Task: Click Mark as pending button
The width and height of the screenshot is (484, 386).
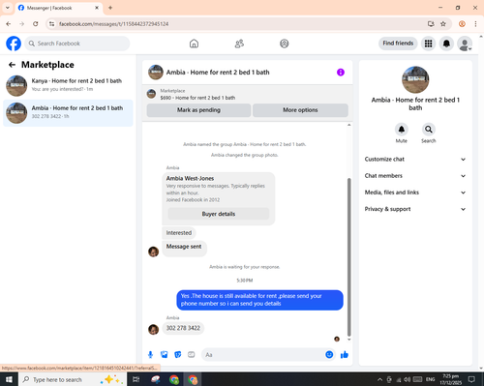Action: pos(198,110)
